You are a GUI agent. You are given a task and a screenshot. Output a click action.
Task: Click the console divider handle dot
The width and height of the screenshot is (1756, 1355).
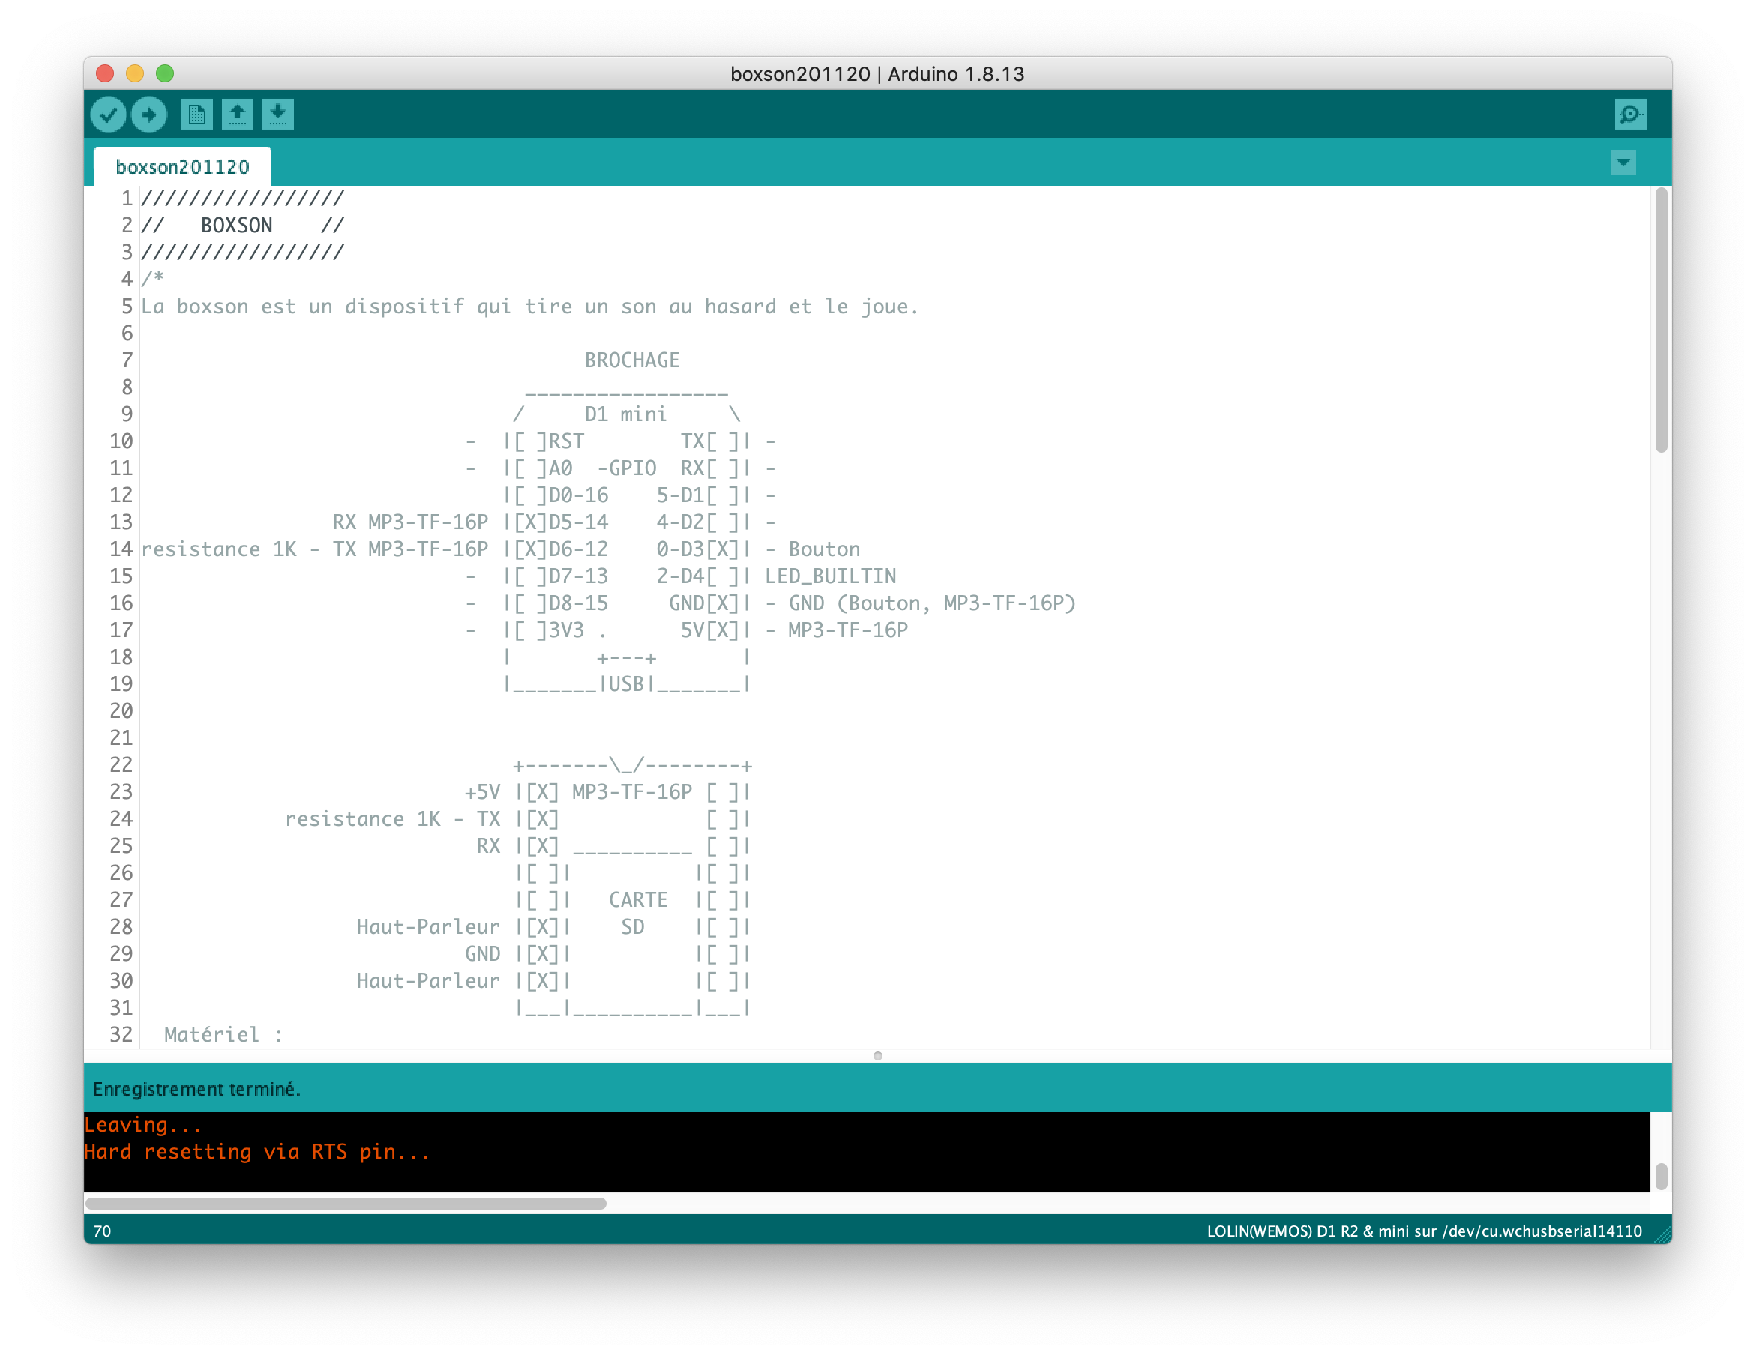click(877, 1055)
